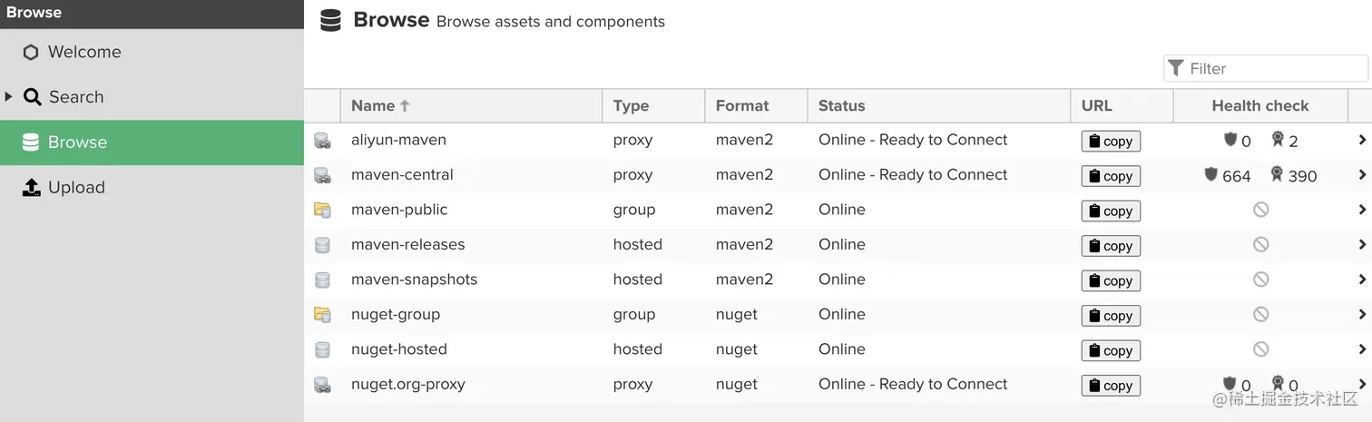Select the nuget-hosted repository name
Screen dimensions: 1372x422
[399, 349]
